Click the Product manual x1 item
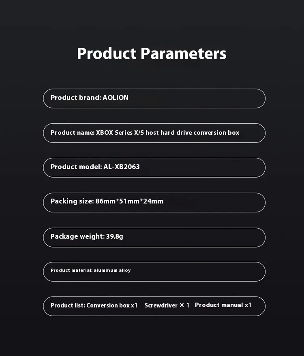This screenshot has width=304, height=356. pyautogui.click(x=223, y=305)
